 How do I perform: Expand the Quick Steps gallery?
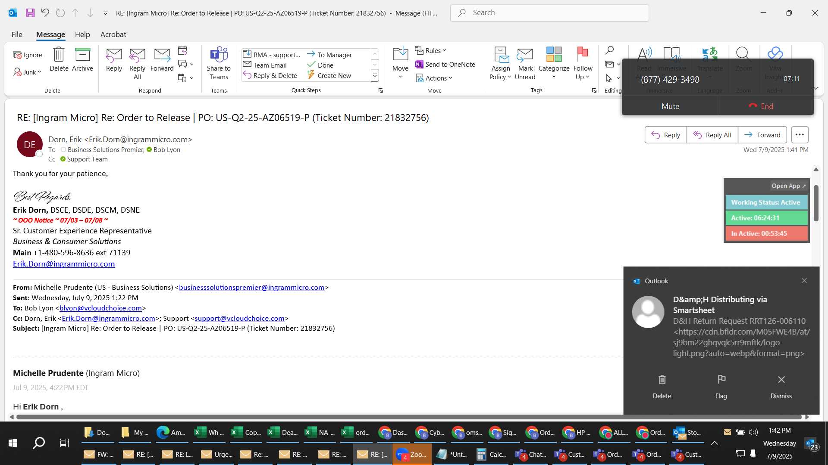point(375,76)
